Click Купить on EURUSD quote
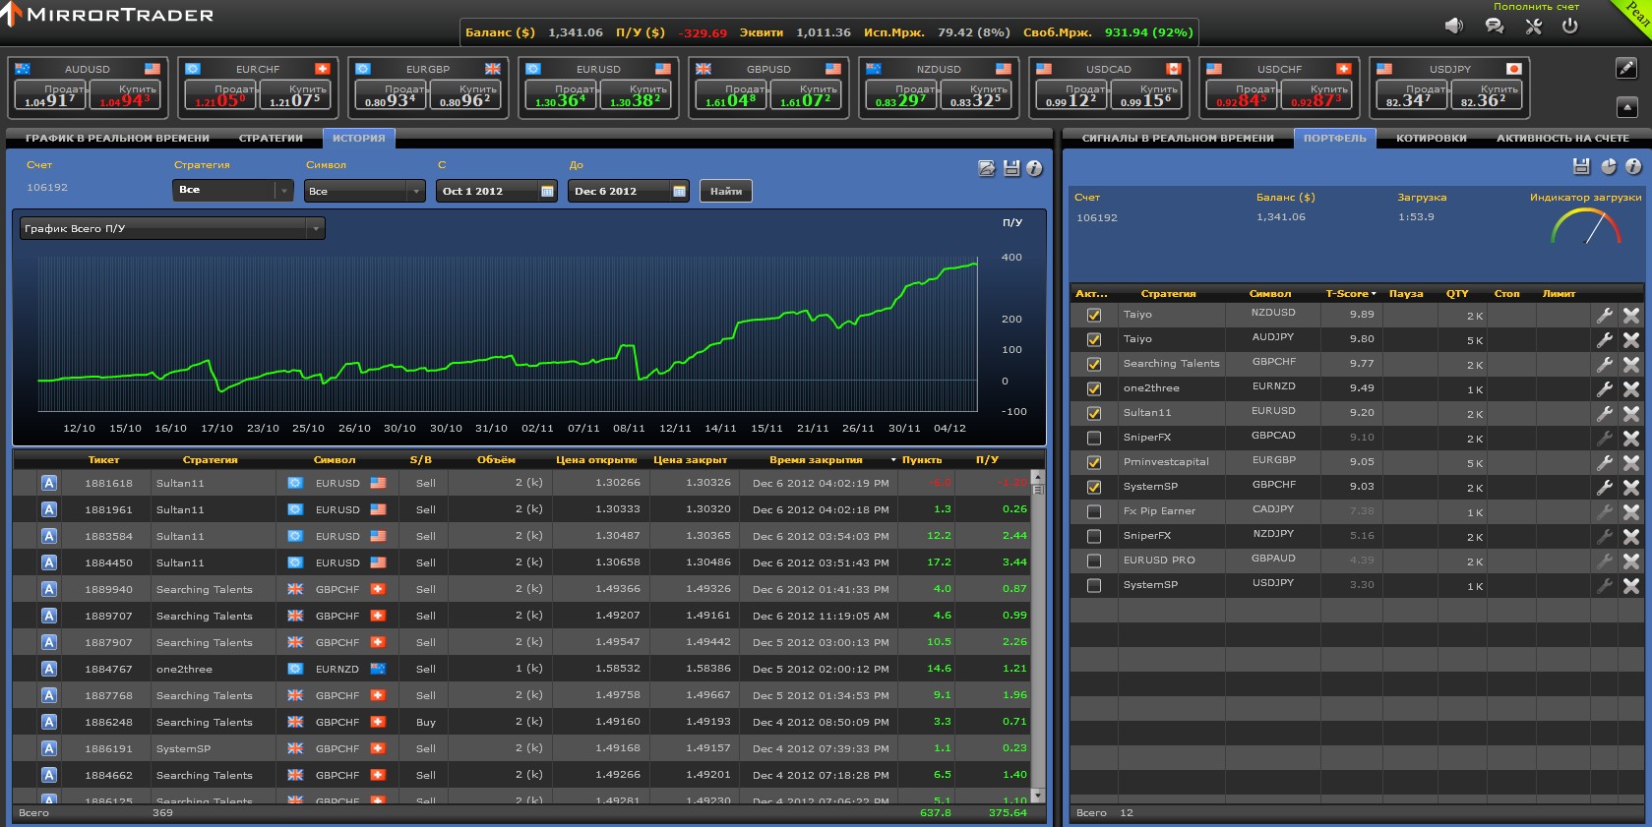Image resolution: width=1652 pixels, height=827 pixels. (637, 95)
